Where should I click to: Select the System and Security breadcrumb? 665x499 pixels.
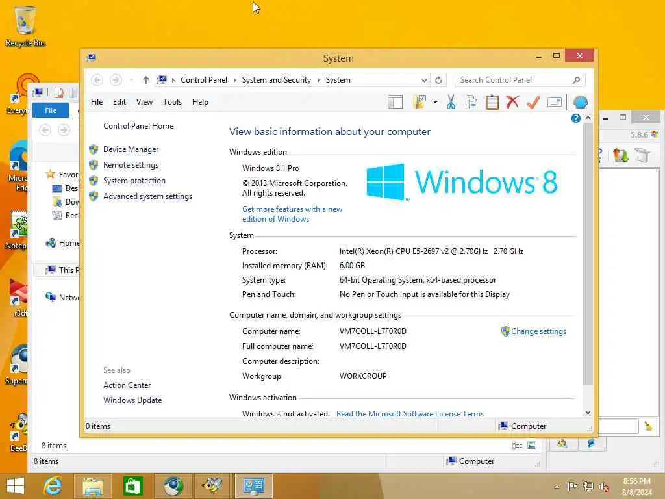coord(276,80)
